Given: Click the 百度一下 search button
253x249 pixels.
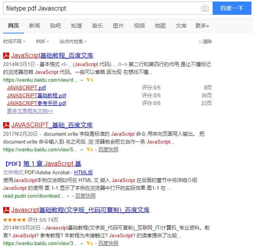Looking at the screenshot, I should [232, 8].
